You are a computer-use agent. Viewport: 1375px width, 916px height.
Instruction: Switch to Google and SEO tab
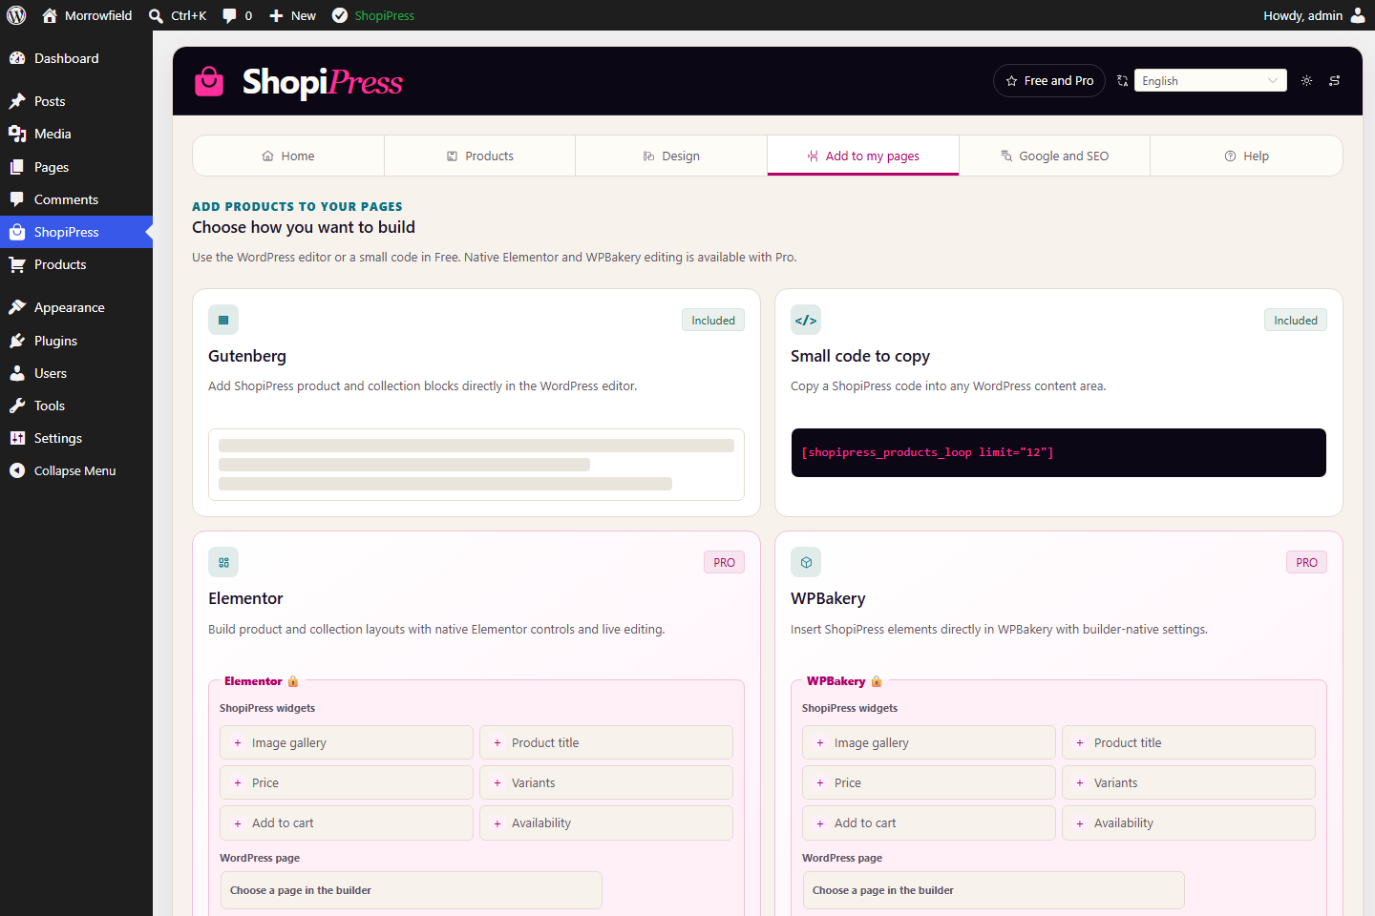coord(1054,156)
